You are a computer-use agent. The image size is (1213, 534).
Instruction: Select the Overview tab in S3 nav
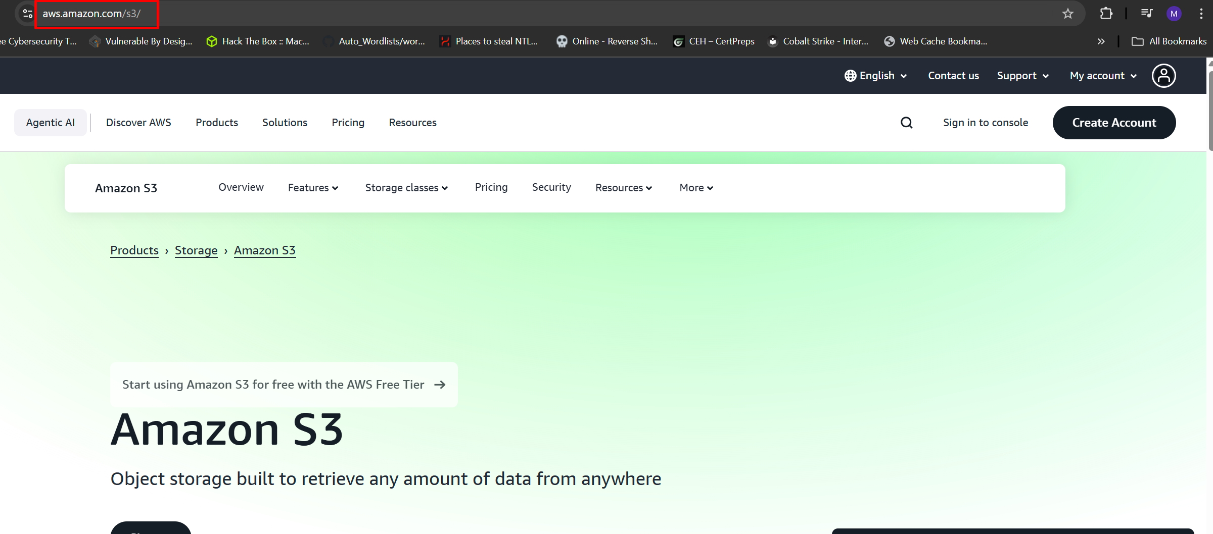[x=241, y=187]
